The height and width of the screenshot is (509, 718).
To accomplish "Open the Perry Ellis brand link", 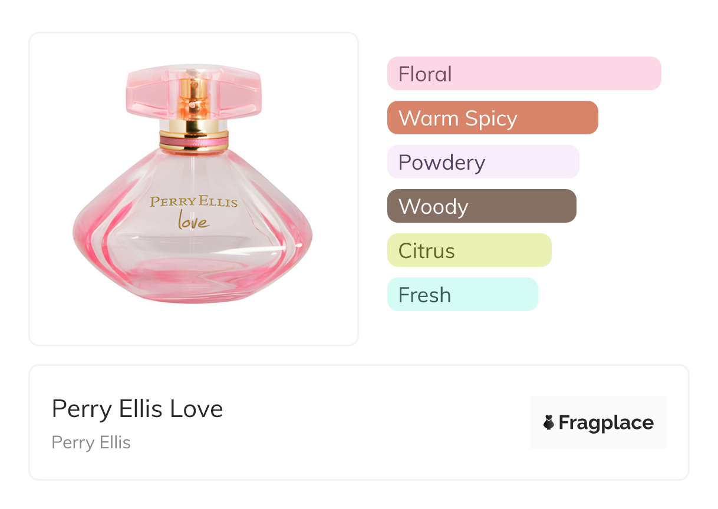I will (x=91, y=442).
